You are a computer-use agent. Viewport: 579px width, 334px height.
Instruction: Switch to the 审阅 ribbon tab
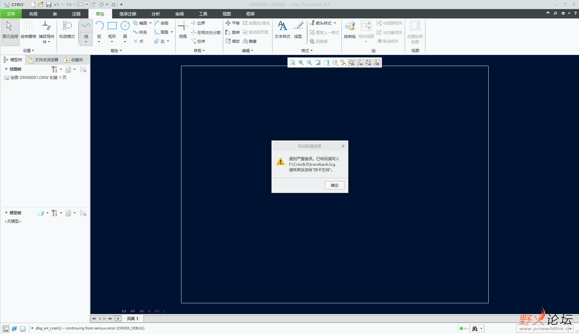[x=179, y=14]
